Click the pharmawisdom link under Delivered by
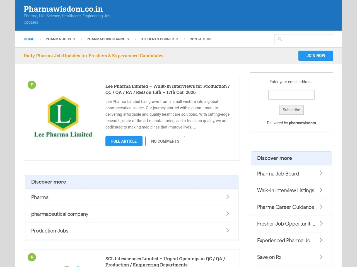357x267 pixels. pos(302,123)
